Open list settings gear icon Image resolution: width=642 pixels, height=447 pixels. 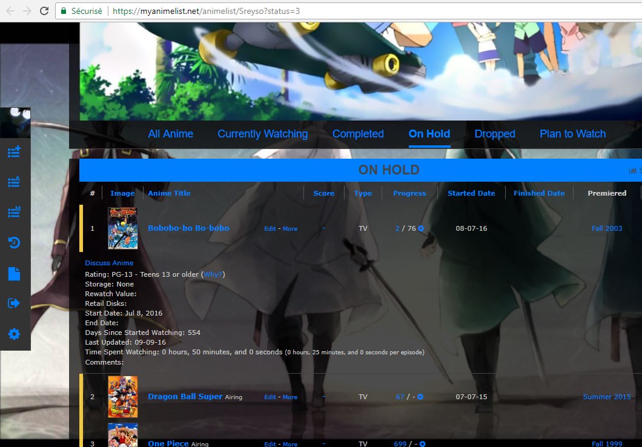(x=14, y=334)
